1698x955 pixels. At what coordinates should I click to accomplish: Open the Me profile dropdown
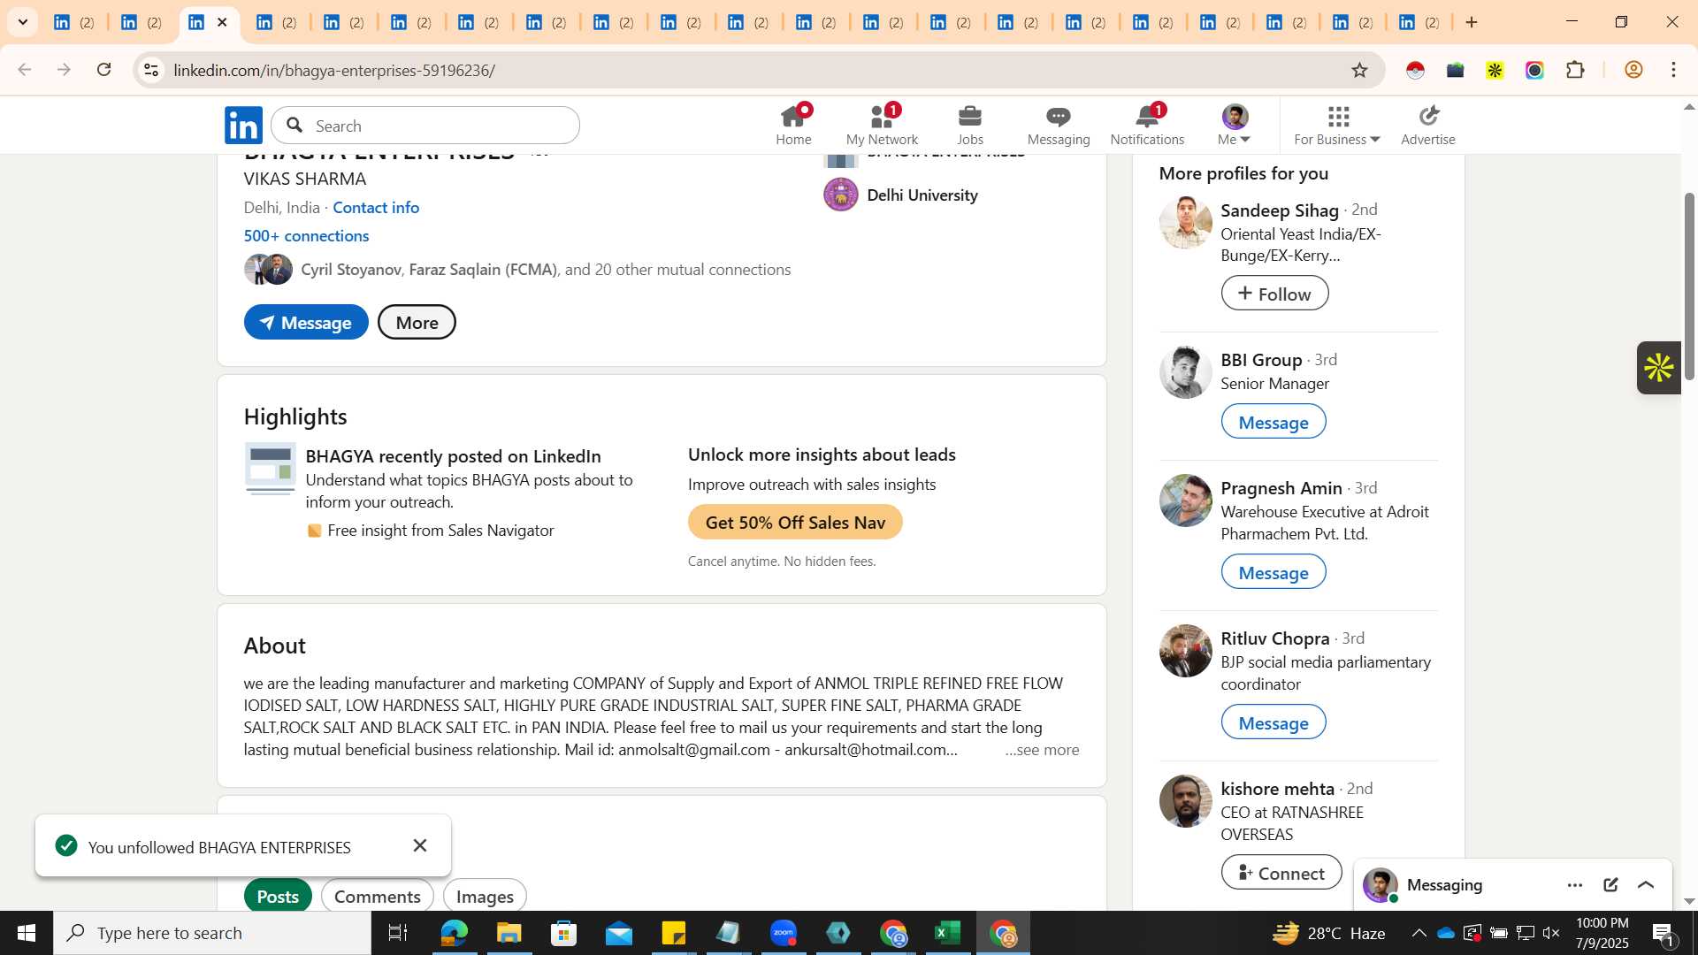(1234, 125)
